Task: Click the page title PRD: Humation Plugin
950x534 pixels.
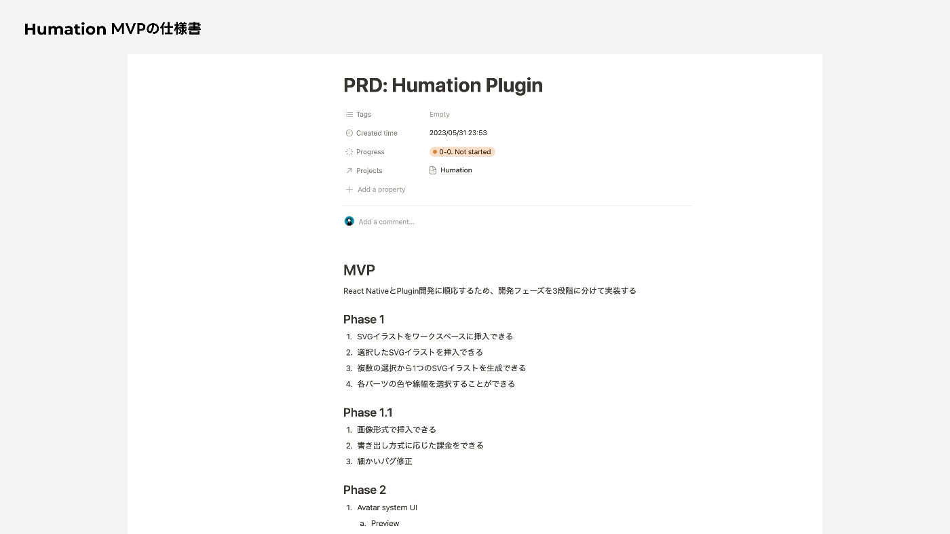Action: [x=443, y=85]
